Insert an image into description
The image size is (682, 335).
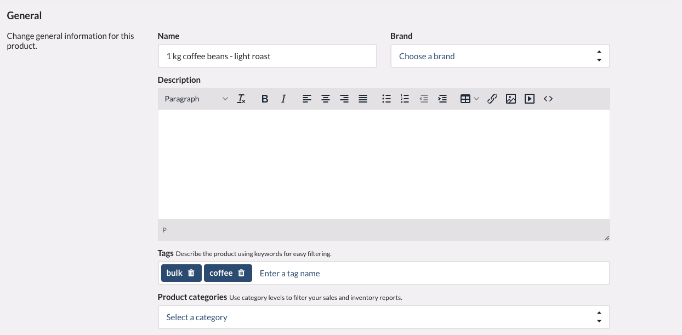coord(511,99)
